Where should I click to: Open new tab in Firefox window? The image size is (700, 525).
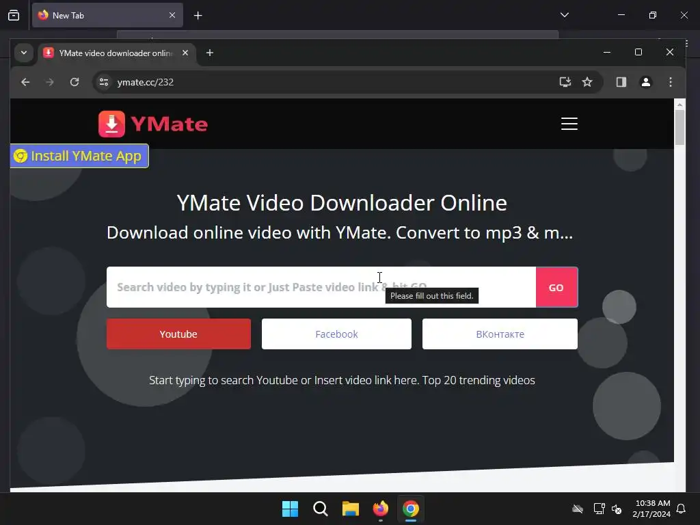pyautogui.click(x=198, y=16)
